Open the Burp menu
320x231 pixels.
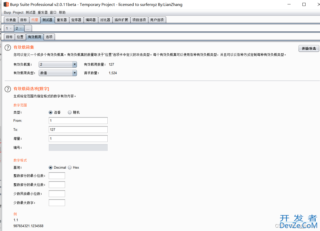[x=7, y=12]
